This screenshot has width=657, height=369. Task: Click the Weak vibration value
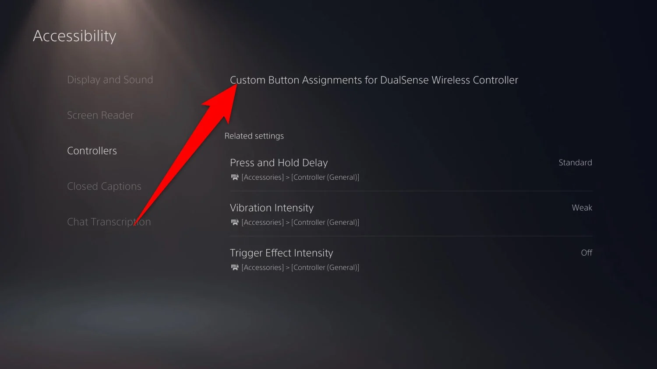pyautogui.click(x=582, y=208)
